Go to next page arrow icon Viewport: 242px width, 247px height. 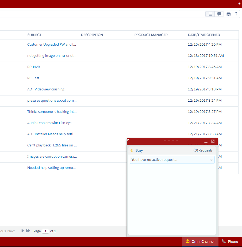[23, 231]
